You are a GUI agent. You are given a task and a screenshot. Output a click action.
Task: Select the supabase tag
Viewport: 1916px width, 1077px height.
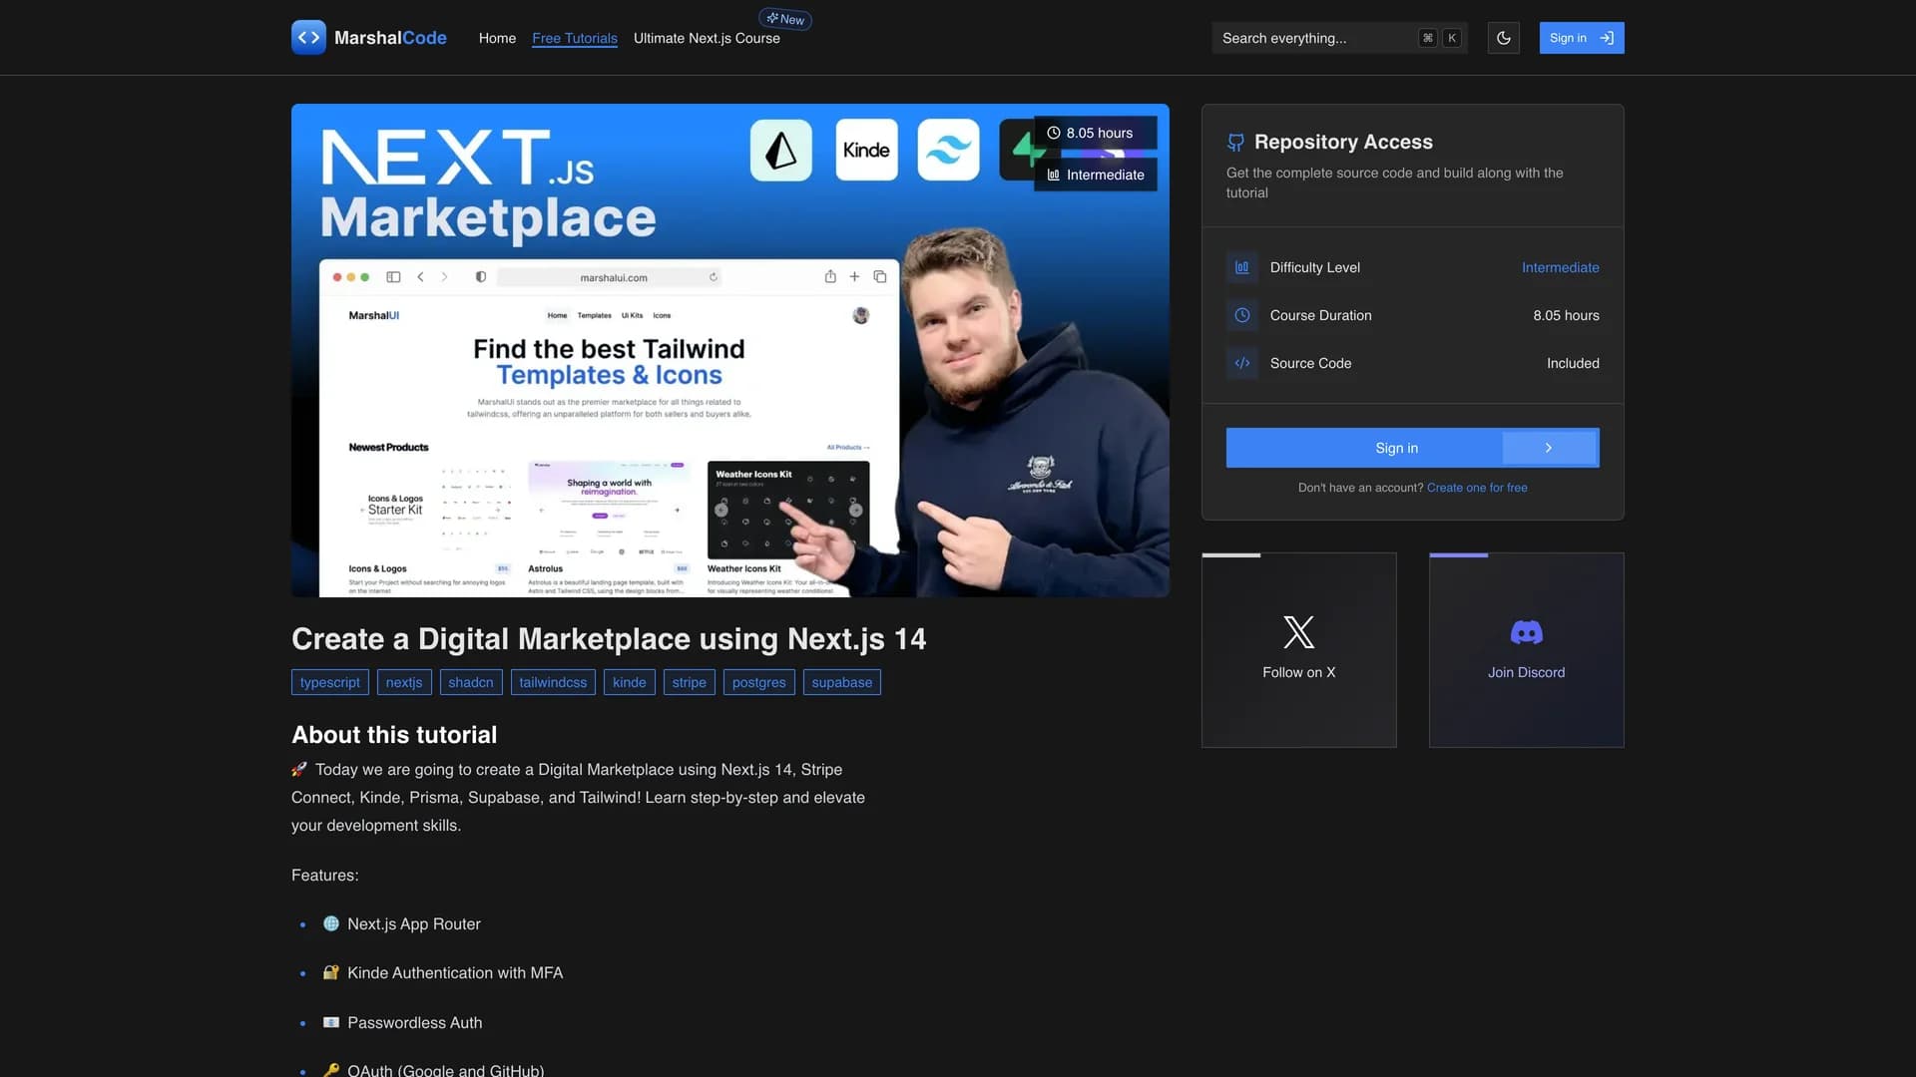click(841, 682)
